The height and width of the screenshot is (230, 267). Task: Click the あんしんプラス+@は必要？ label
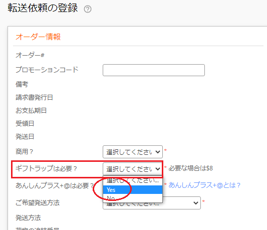[55, 185]
